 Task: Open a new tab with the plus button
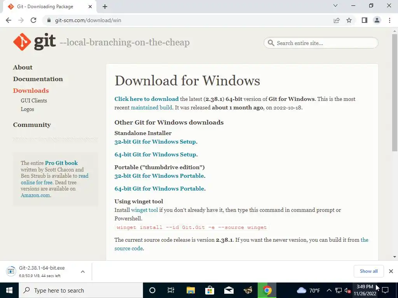[x=105, y=7]
